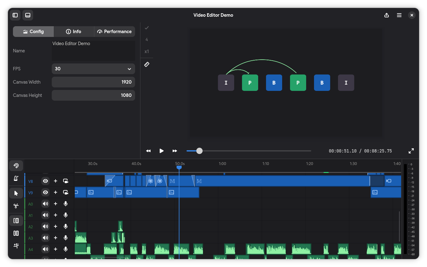The width and height of the screenshot is (427, 267).
Task: Click the two-column split icon in timeline toolbar
Action: pos(16,233)
